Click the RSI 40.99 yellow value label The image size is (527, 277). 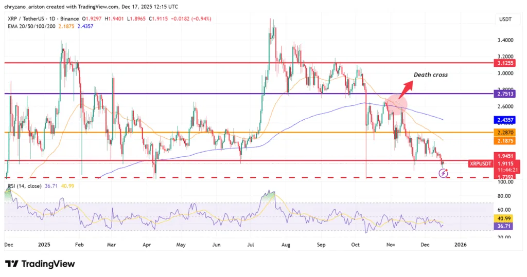coord(504,218)
